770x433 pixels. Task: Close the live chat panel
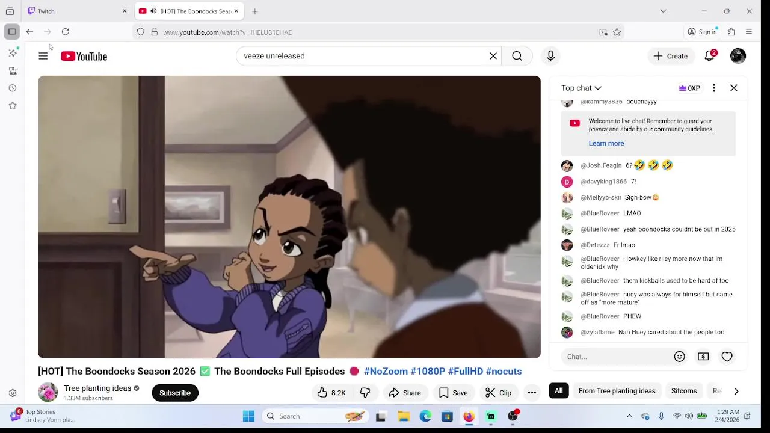coord(734,88)
